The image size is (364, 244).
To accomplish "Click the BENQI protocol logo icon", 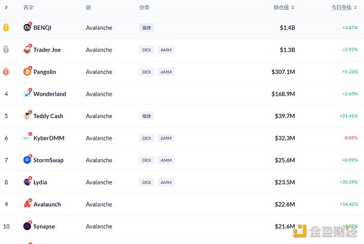I will point(27,27).
